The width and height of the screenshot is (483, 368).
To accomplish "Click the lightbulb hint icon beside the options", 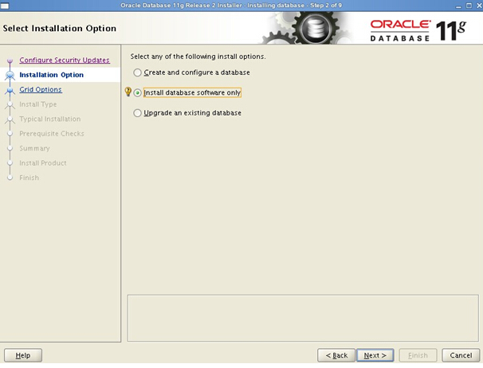I will 128,92.
